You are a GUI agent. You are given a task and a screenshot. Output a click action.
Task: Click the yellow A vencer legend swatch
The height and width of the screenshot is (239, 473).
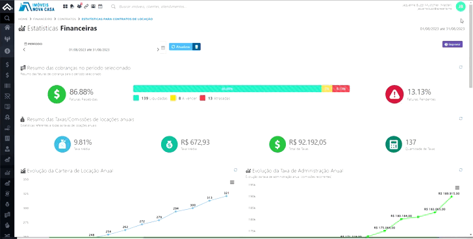click(x=173, y=98)
